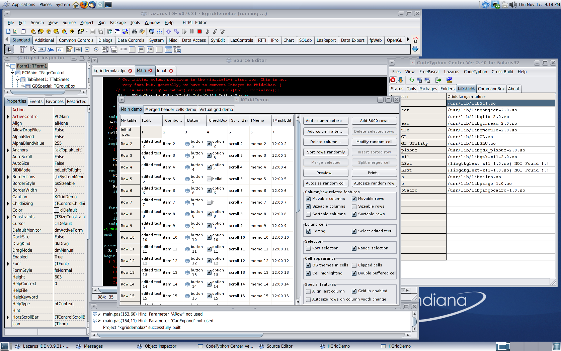Click the KGridDemo grid vertical scrollbar
Image resolution: width=561 pixels, height=351 pixels.
298,209
